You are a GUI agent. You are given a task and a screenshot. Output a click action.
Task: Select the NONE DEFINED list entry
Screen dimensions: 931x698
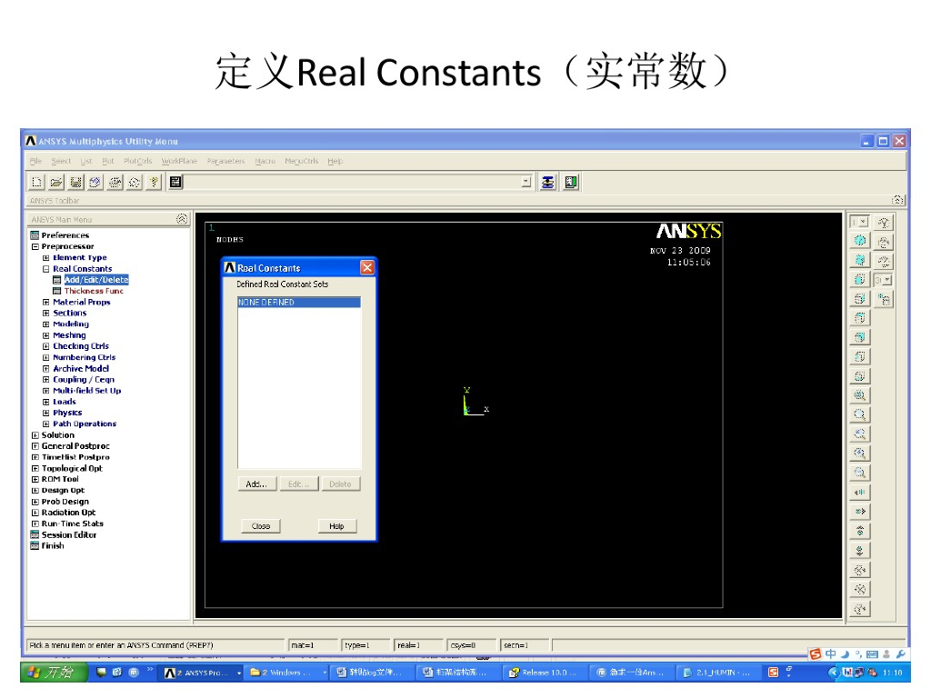[x=298, y=302]
